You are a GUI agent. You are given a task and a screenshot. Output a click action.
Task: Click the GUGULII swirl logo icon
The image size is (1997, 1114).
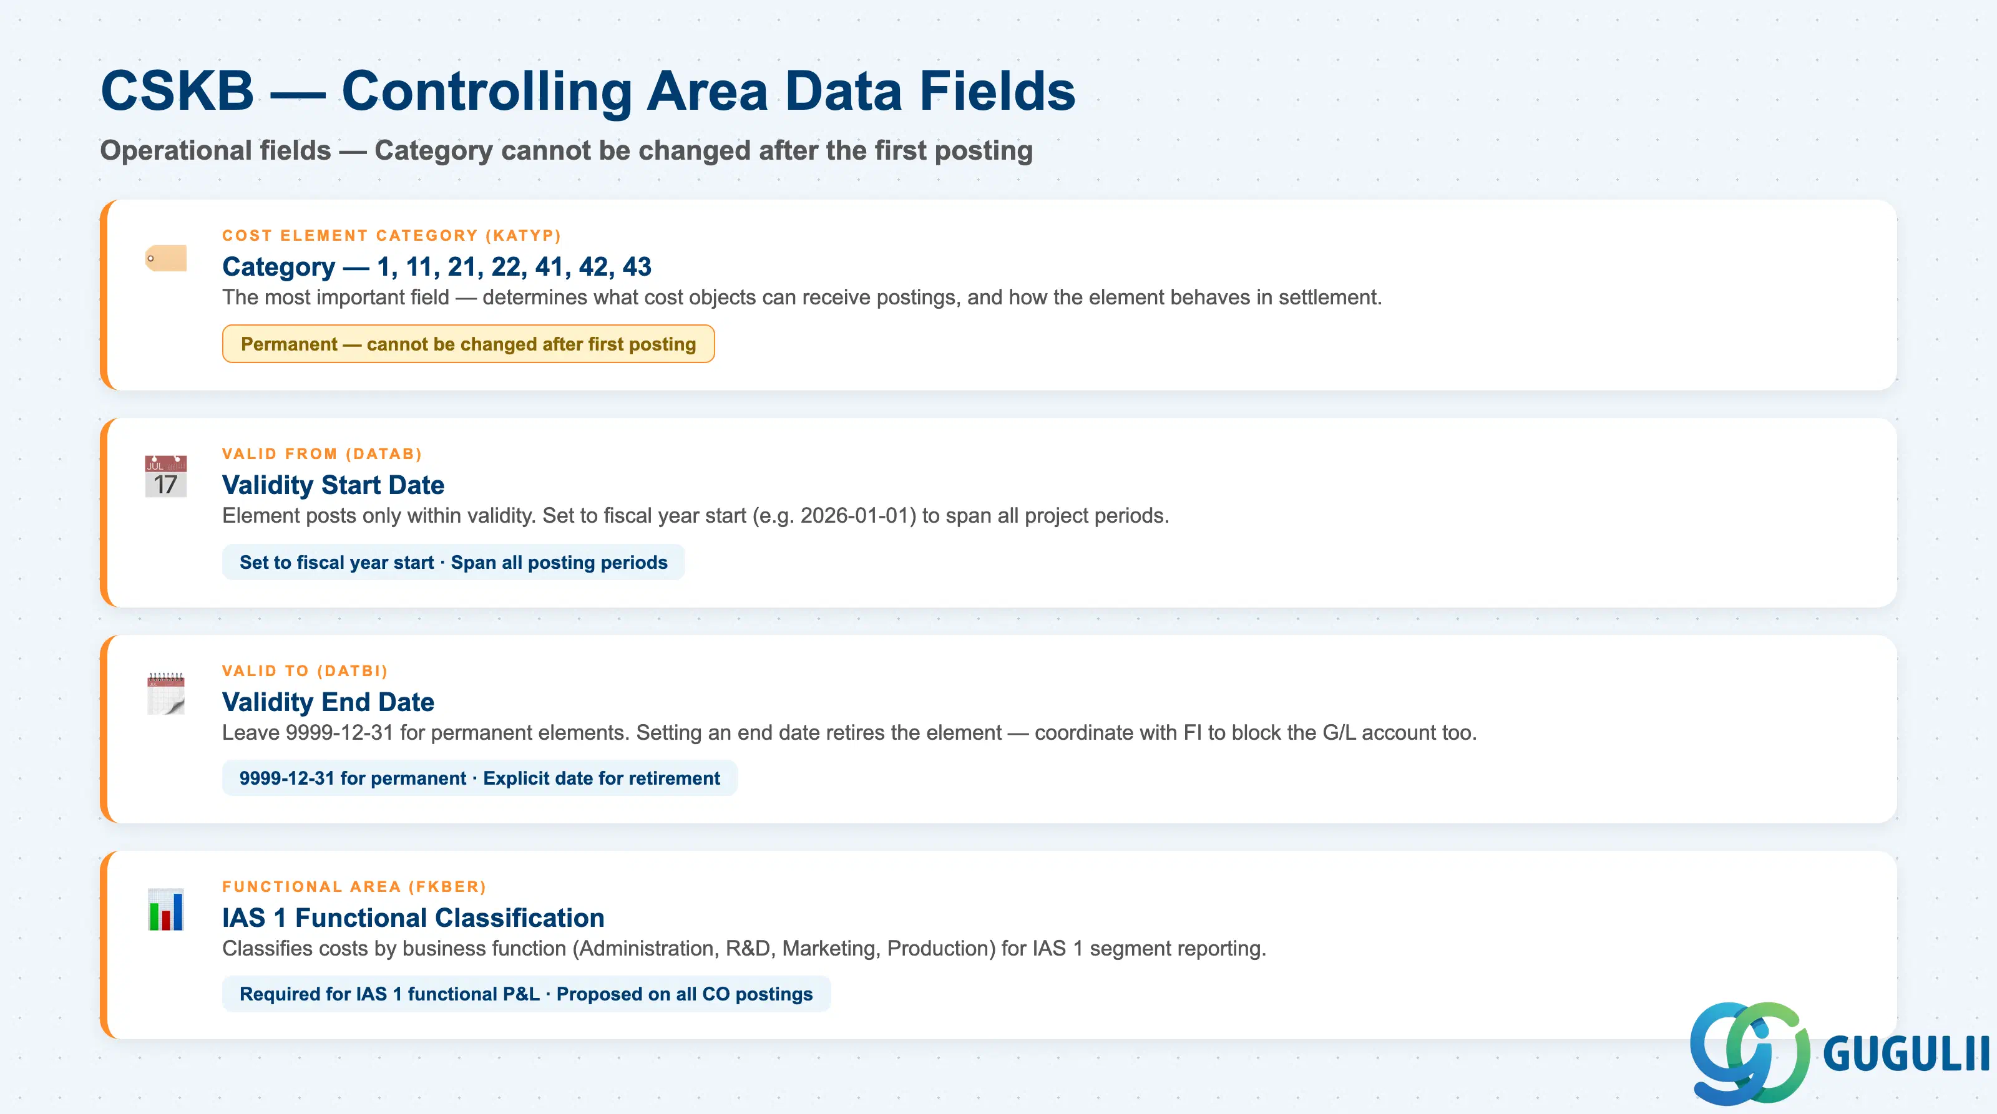point(1750,1053)
